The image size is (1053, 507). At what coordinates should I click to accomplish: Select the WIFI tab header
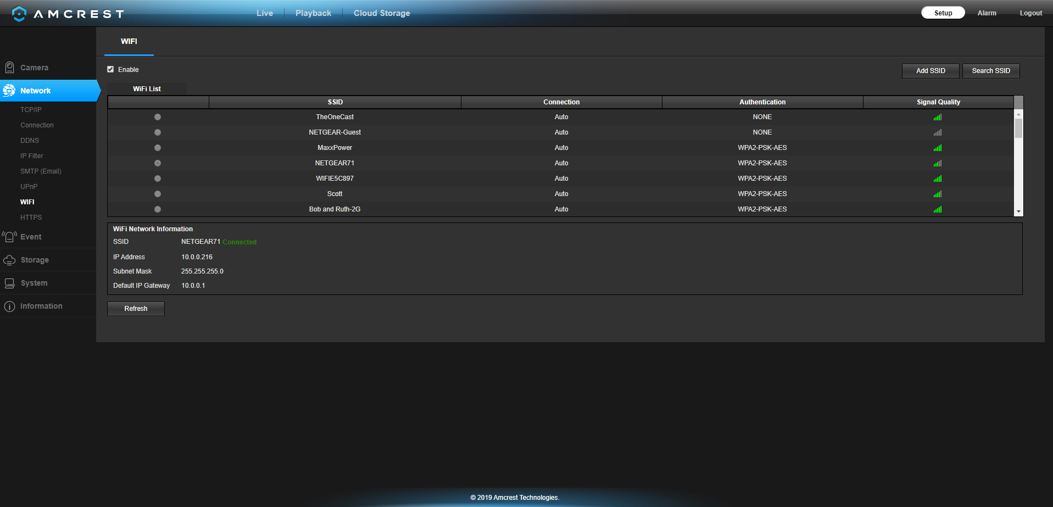point(129,42)
